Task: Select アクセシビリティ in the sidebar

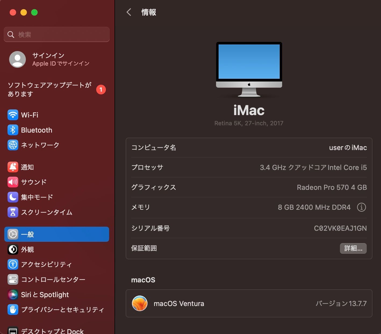Action: coord(57,264)
